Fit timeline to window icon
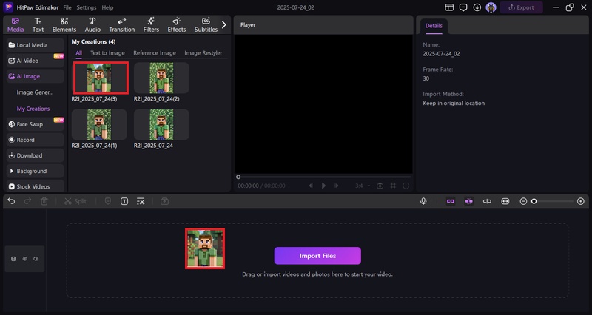 (x=505, y=201)
